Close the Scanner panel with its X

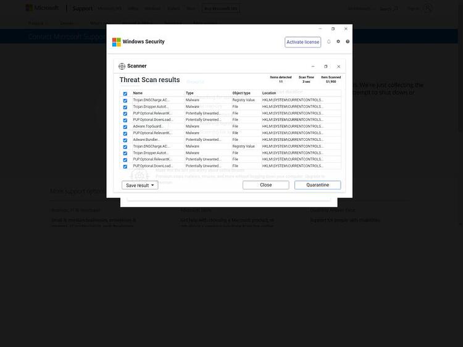pos(339,67)
